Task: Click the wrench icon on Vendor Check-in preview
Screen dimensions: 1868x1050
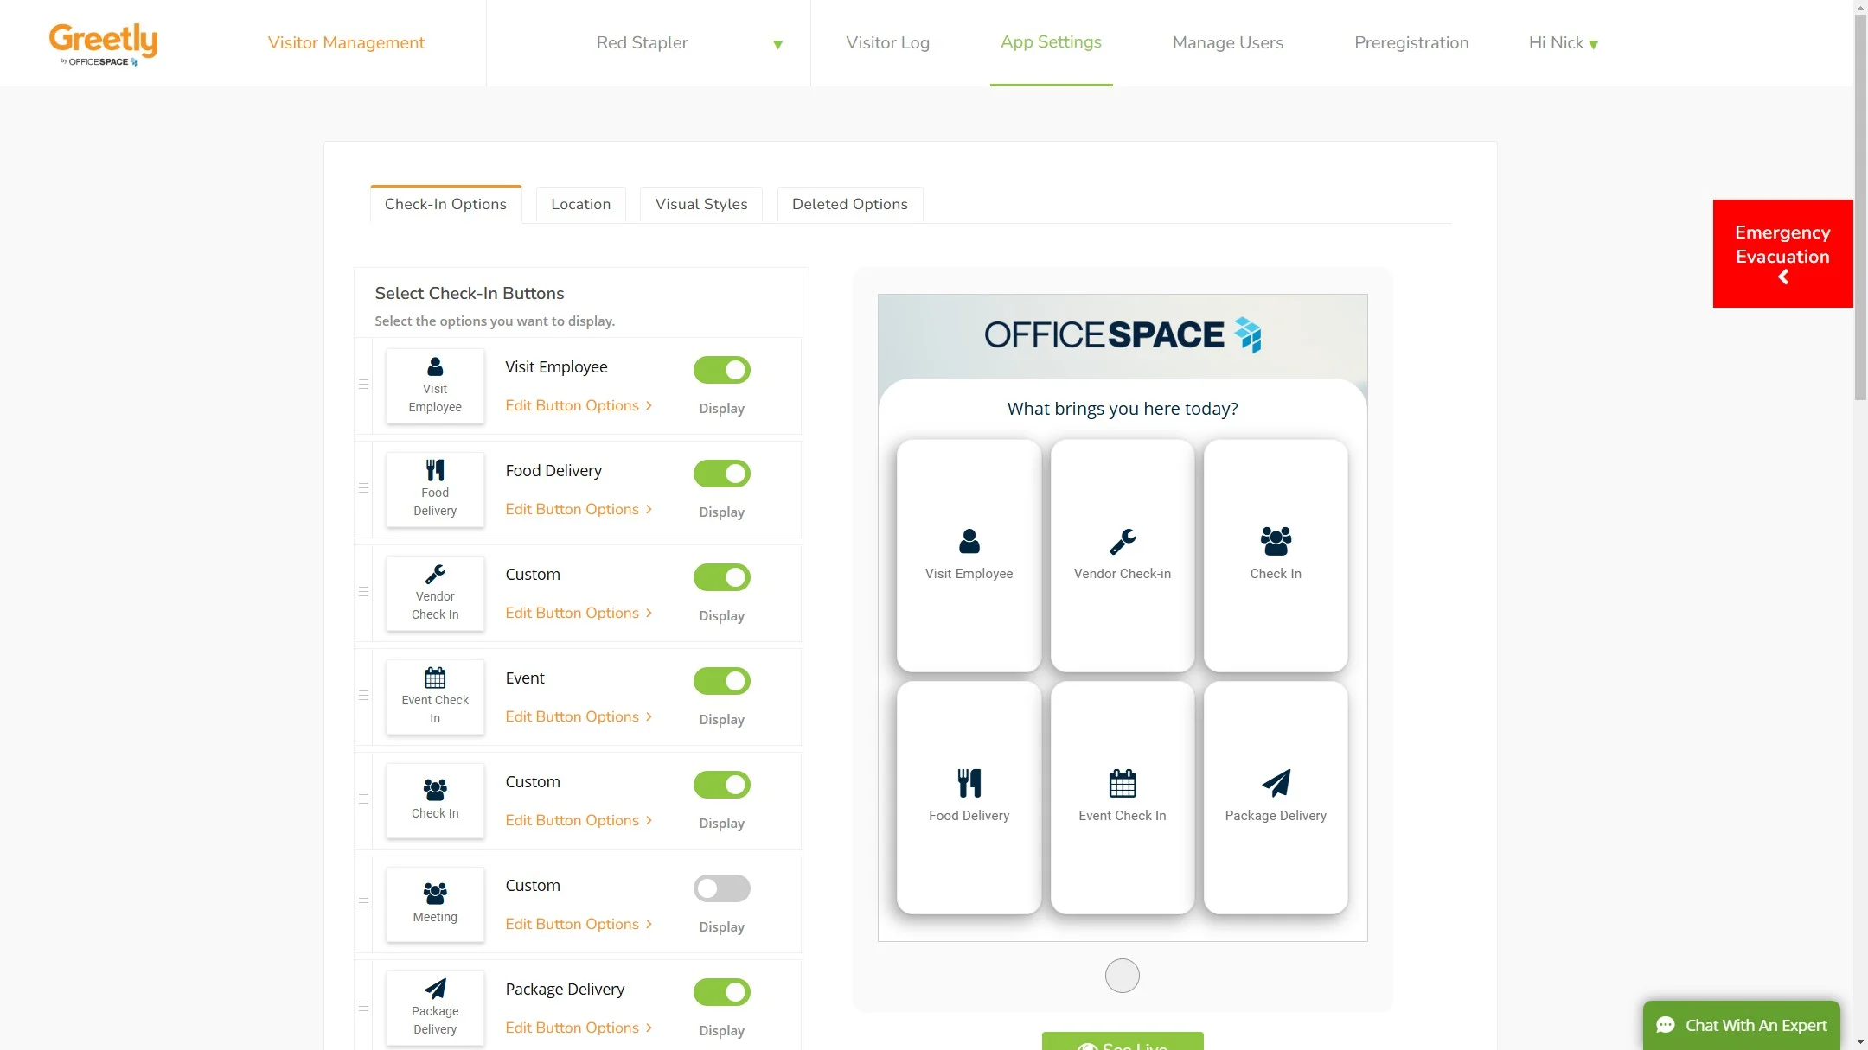Action: 1122,542
